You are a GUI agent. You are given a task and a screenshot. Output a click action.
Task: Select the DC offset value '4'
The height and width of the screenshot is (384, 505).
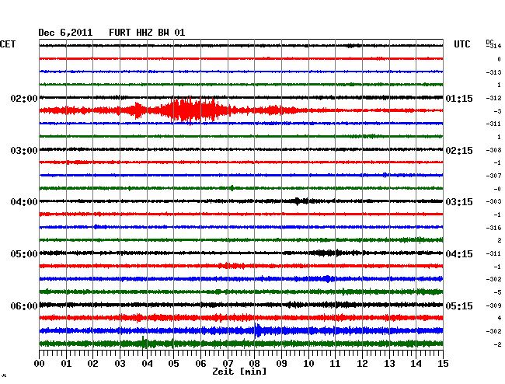(x=500, y=318)
